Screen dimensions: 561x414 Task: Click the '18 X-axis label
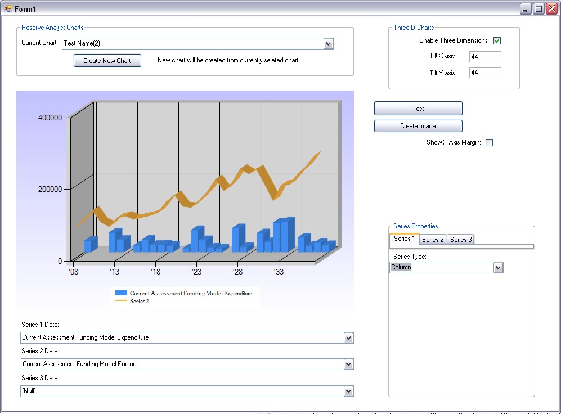point(156,272)
